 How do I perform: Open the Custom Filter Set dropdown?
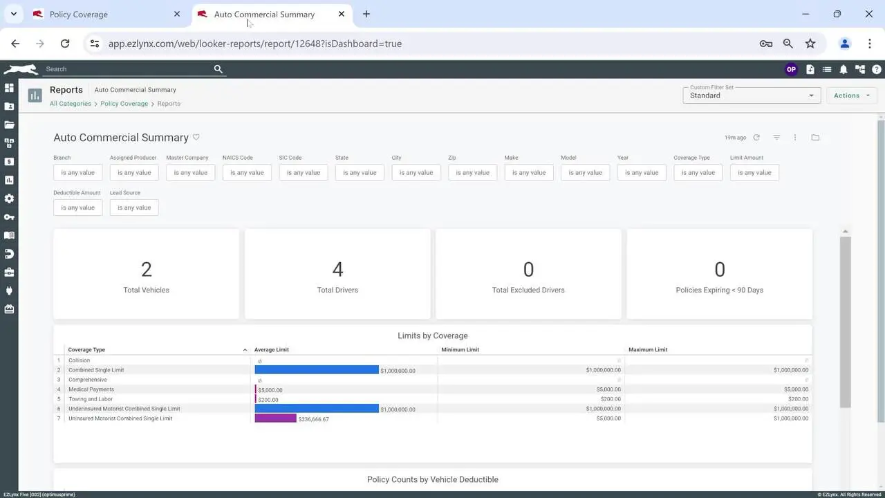point(752,95)
